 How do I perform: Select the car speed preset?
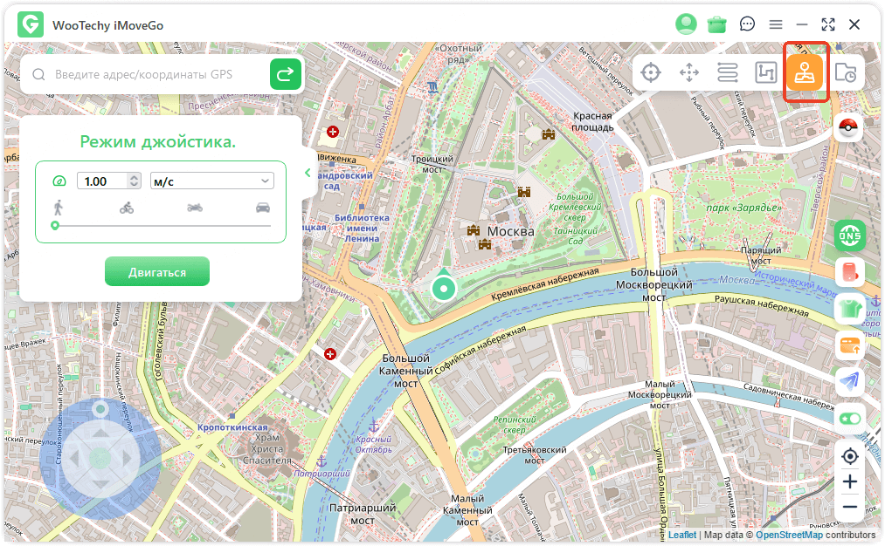pos(263,208)
